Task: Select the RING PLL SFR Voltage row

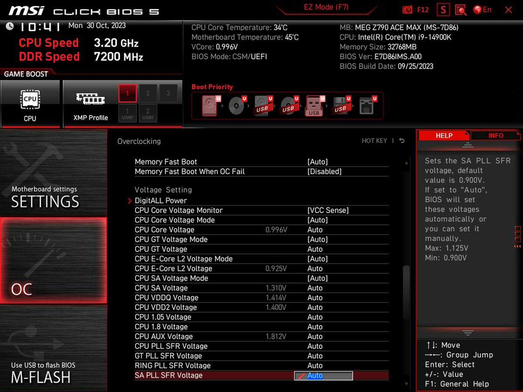Action: pyautogui.click(x=261, y=365)
